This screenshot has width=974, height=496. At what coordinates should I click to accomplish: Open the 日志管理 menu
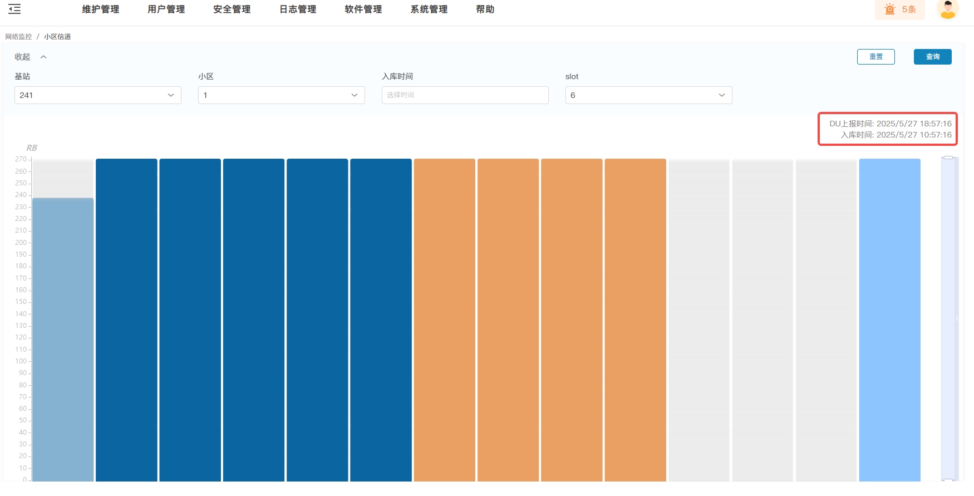298,9
